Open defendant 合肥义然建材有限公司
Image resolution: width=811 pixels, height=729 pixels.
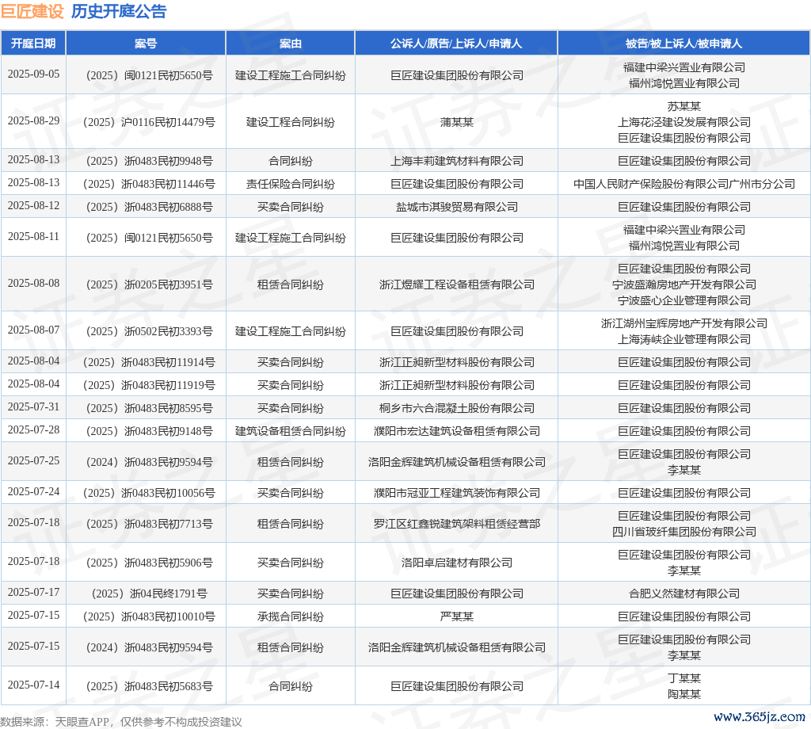pos(683,594)
